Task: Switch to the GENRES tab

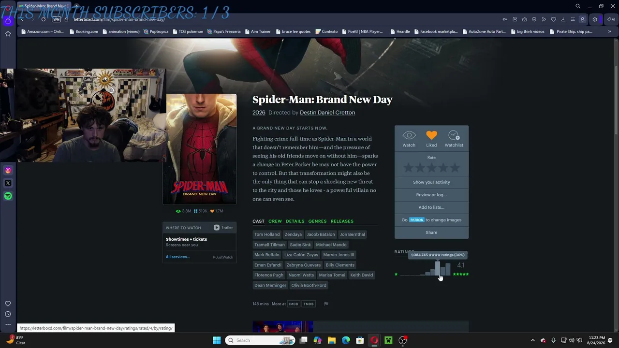Action: [x=317, y=221]
